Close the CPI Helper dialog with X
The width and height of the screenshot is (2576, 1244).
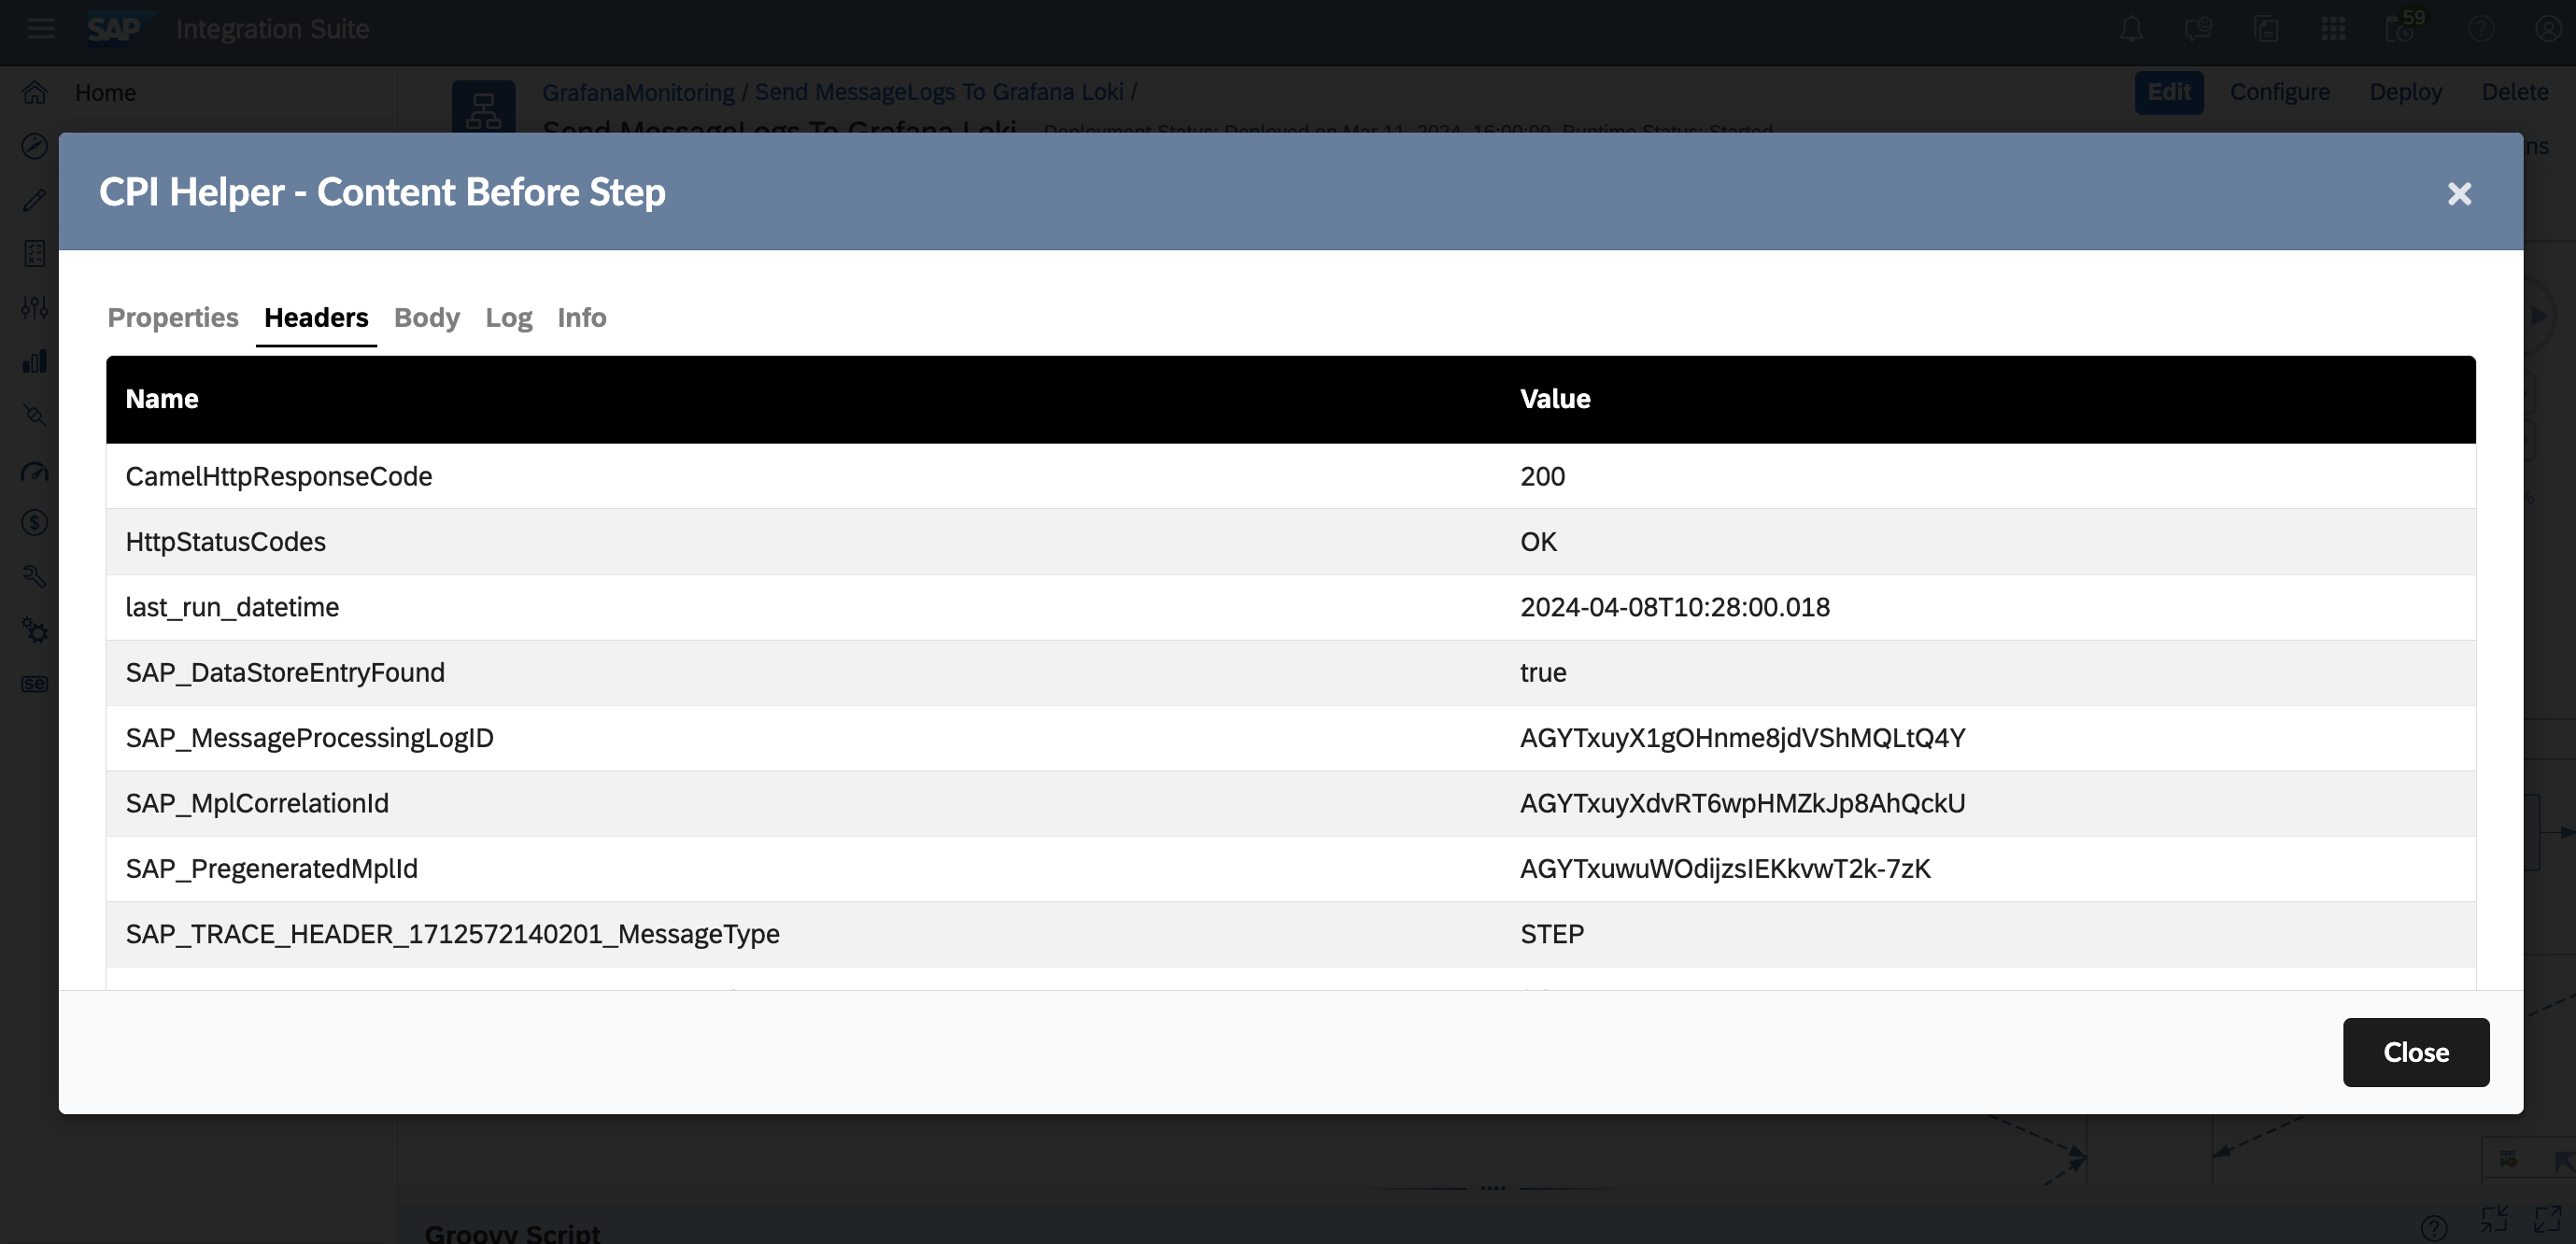[x=2459, y=193]
